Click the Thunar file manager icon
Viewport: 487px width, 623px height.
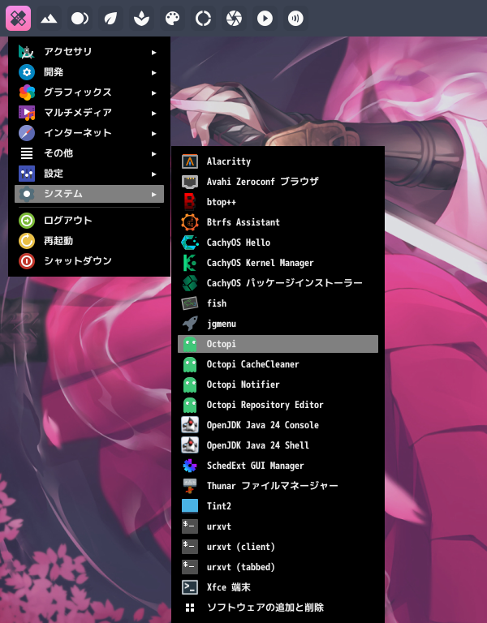tap(190, 486)
